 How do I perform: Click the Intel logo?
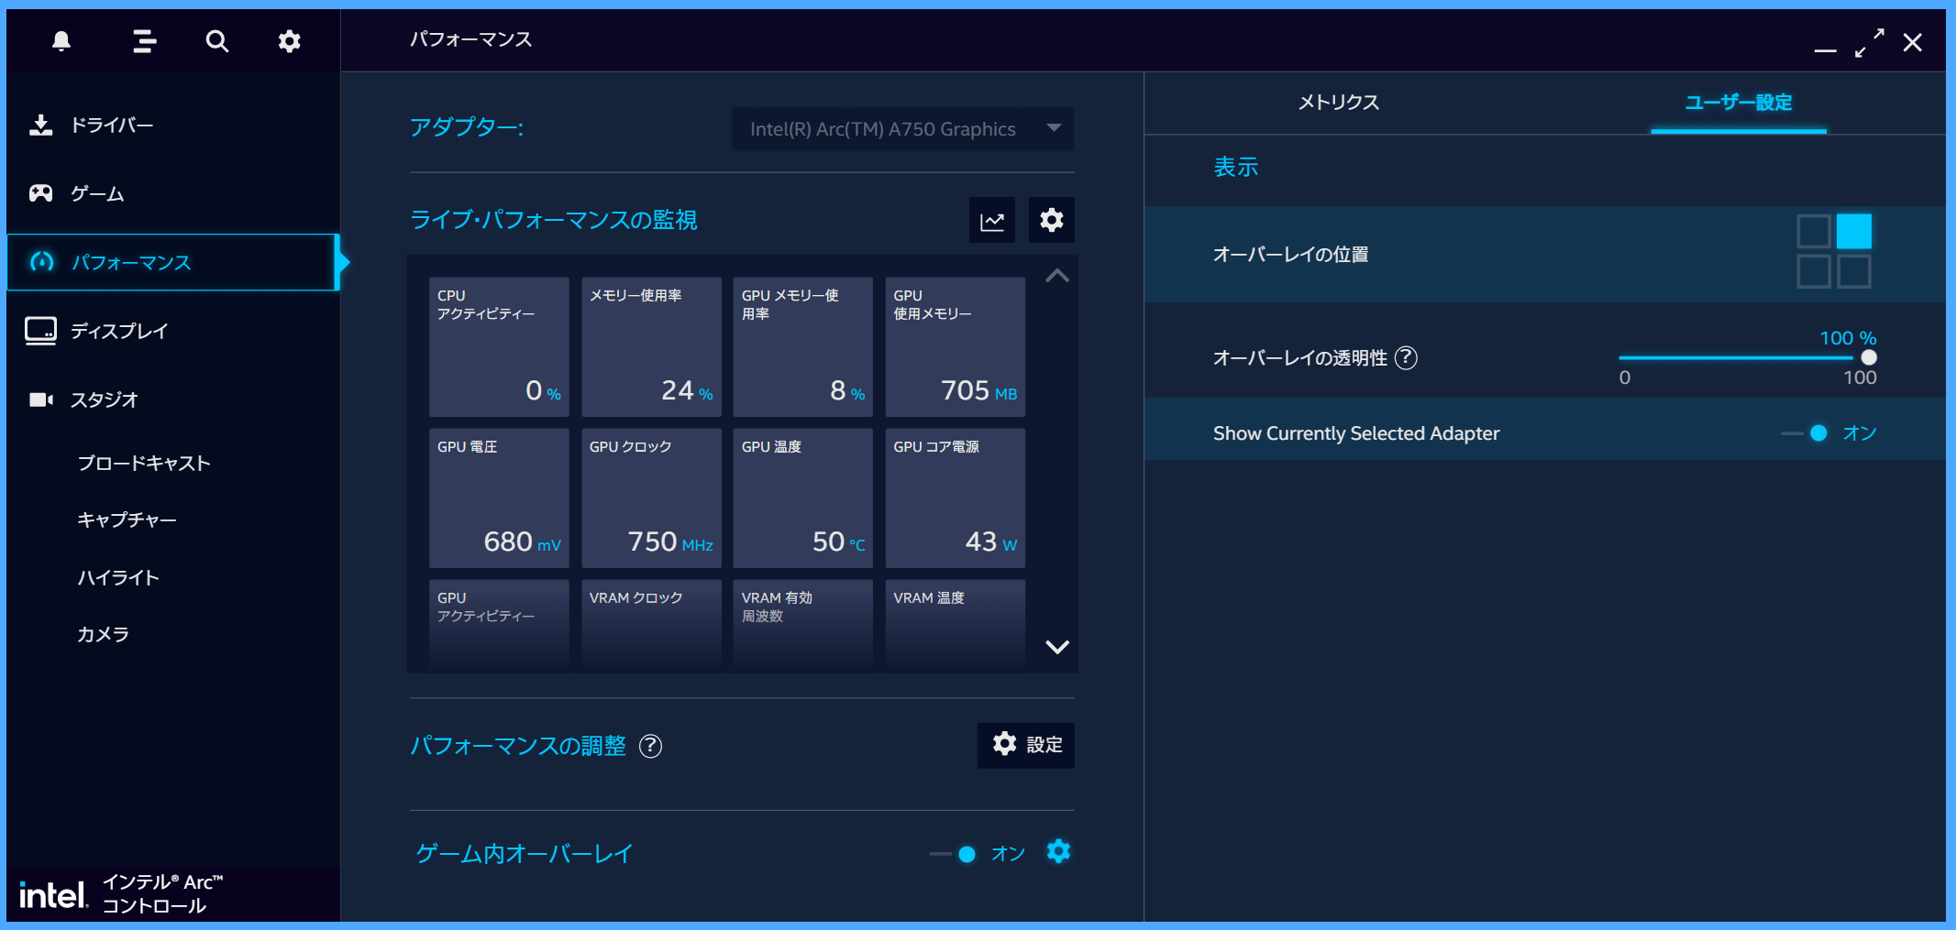click(x=53, y=894)
